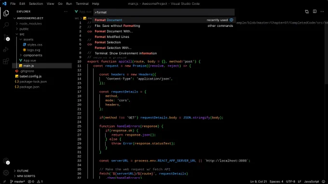The height and width of the screenshot is (184, 328).
Task: Click UTF-8 encoding in status bar
Action: 290,182
